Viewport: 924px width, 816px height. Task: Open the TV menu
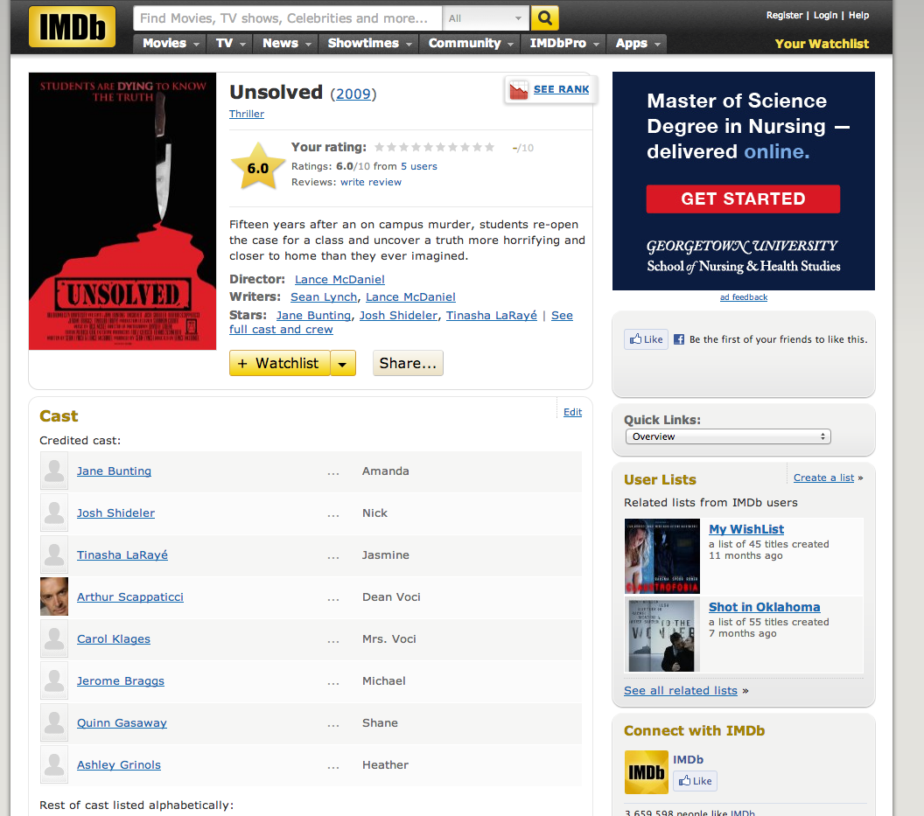(230, 44)
